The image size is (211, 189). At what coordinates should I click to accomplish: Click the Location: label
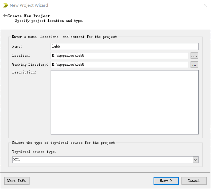[x=21, y=55]
